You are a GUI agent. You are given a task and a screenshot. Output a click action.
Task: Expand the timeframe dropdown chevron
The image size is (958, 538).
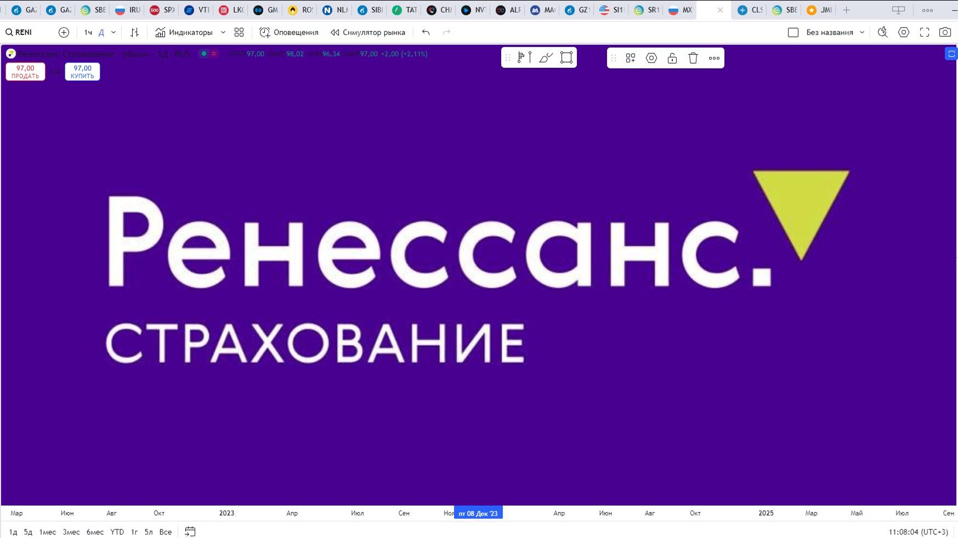(114, 32)
